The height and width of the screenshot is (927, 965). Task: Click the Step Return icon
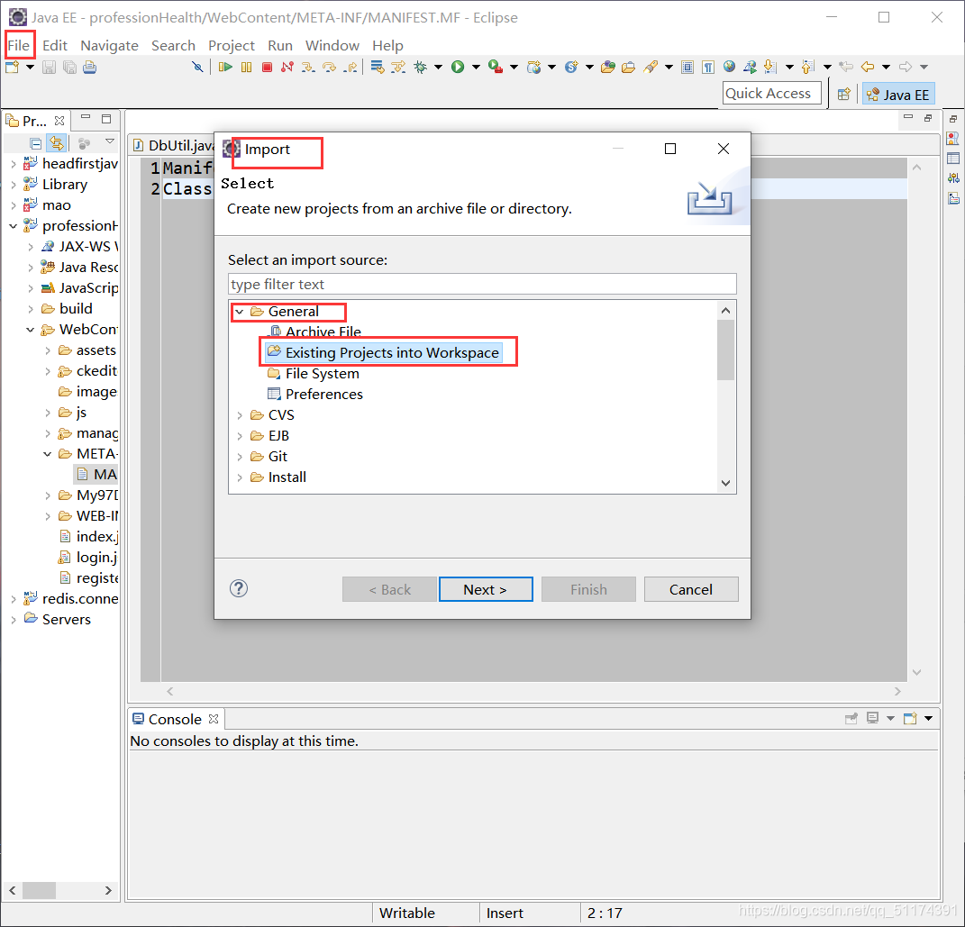(x=350, y=67)
